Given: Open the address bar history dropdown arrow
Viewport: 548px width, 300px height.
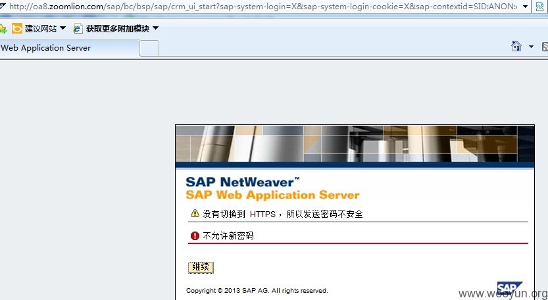Looking at the screenshot, I should (525, 7).
